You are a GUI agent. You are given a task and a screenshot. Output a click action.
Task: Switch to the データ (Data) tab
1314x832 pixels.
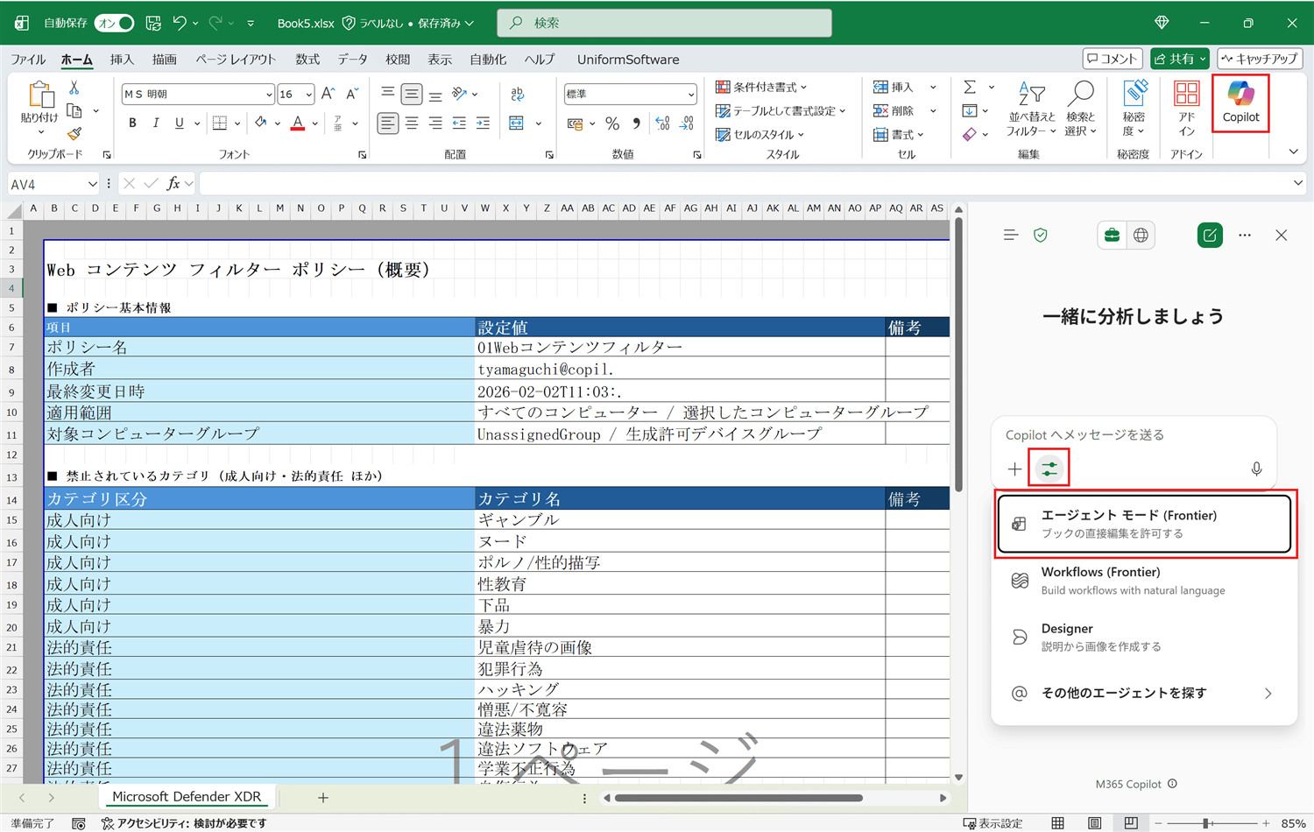pos(352,60)
